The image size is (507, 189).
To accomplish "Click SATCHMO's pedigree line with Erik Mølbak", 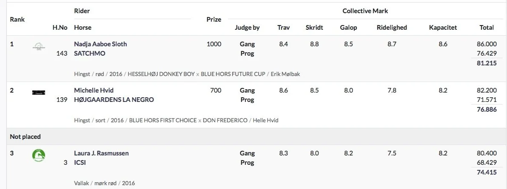I will [187, 74].
